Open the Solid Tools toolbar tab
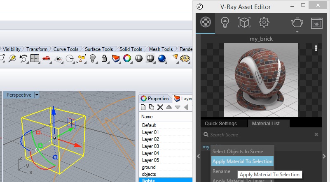Image resolution: width=330 pixels, height=182 pixels. coord(131,49)
